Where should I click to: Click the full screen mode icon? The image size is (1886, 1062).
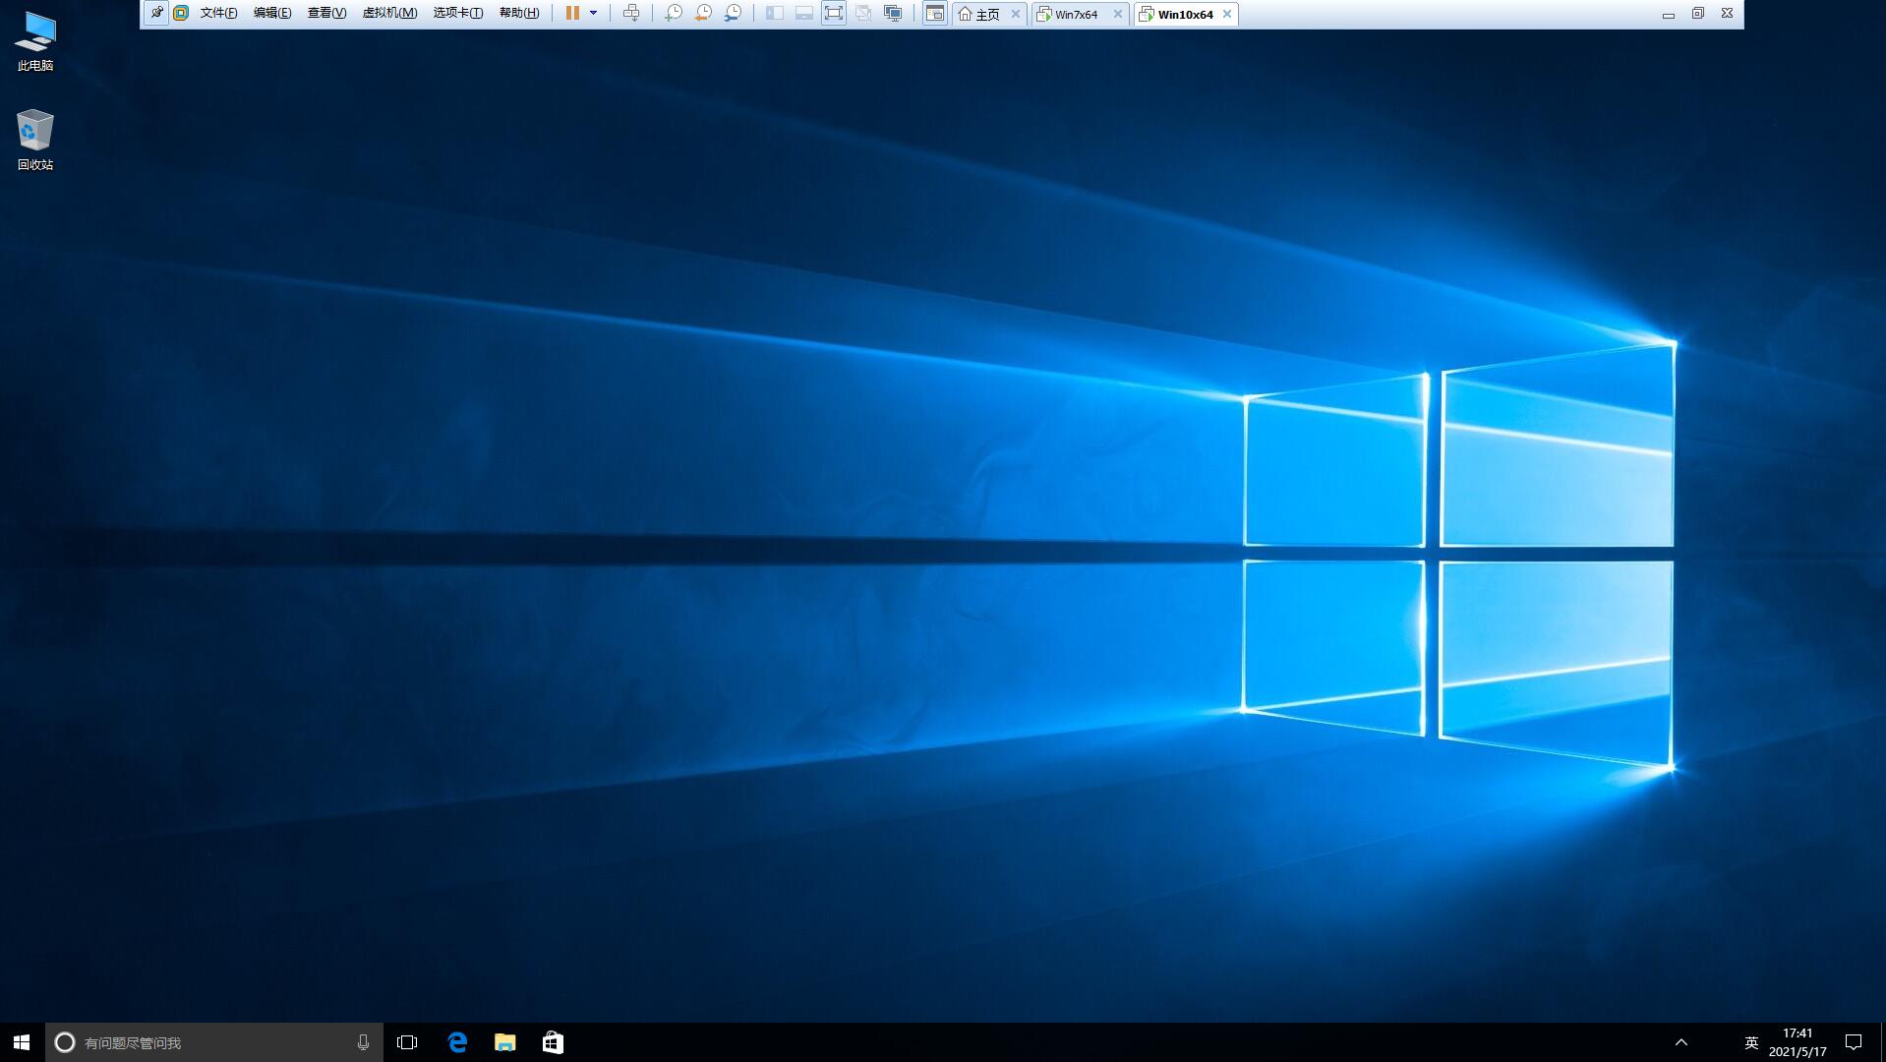tap(834, 13)
